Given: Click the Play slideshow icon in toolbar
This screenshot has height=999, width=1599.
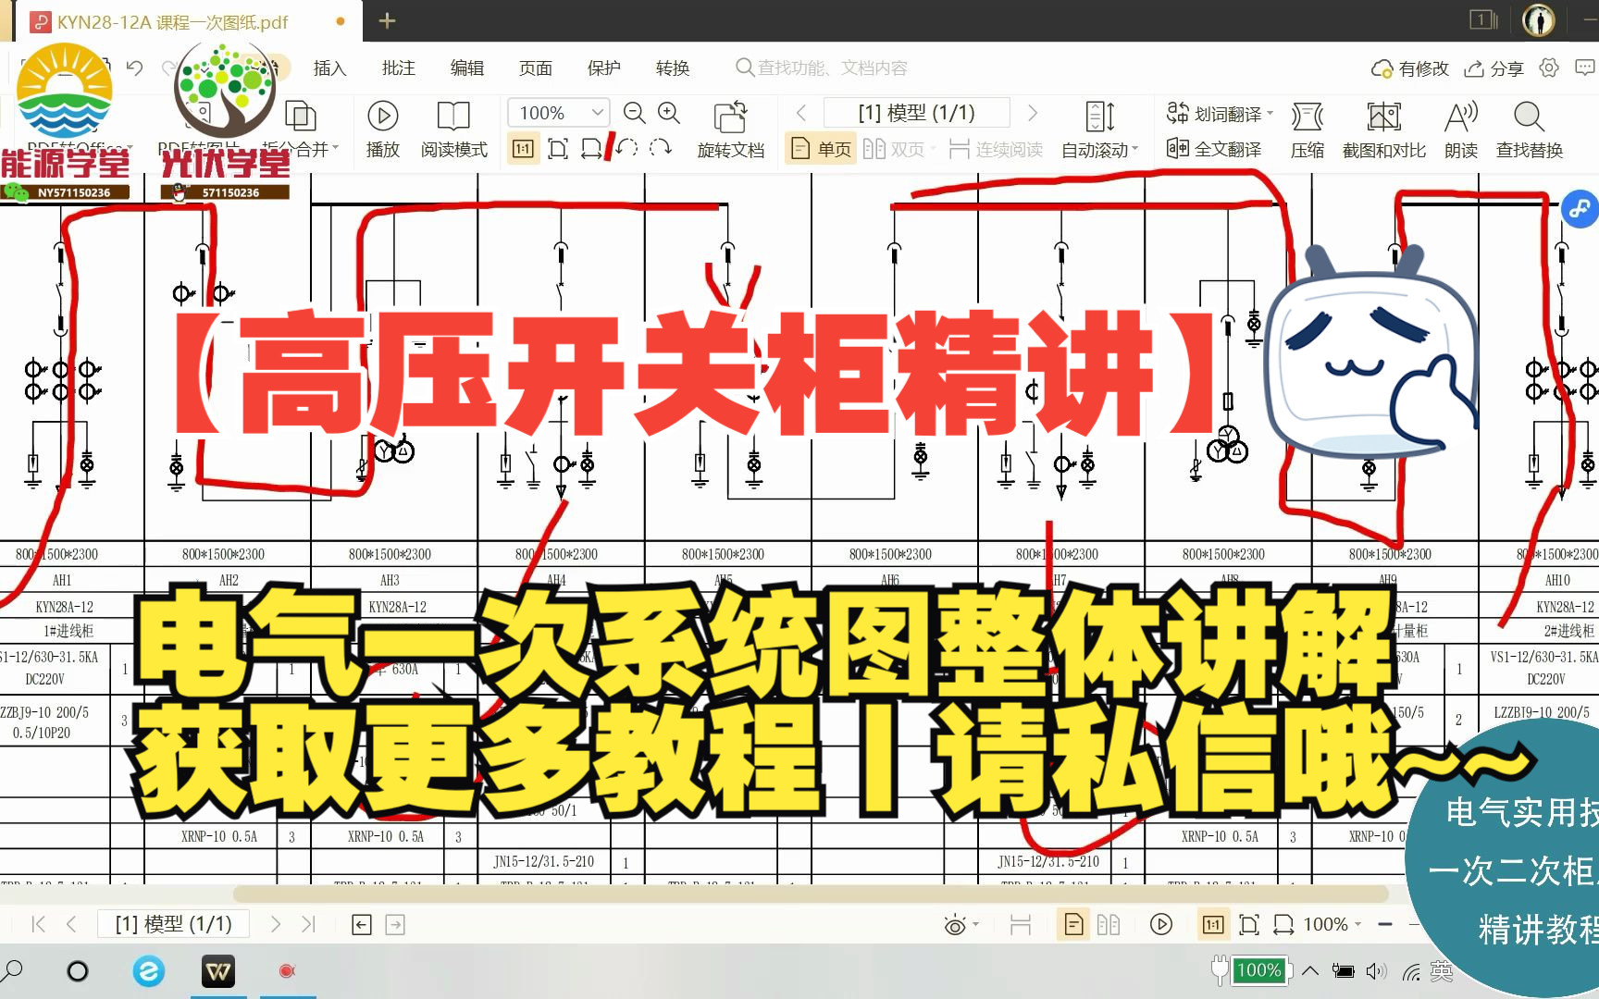Looking at the screenshot, I should pos(382,116).
